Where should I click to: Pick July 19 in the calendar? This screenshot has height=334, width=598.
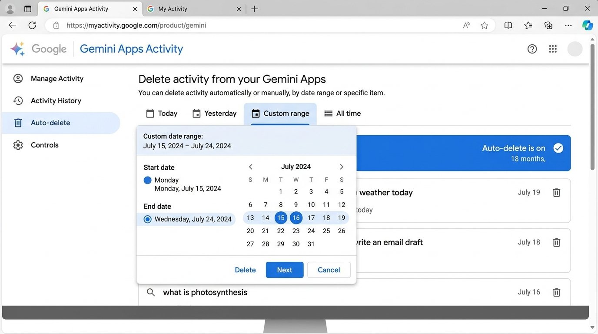pos(342,218)
